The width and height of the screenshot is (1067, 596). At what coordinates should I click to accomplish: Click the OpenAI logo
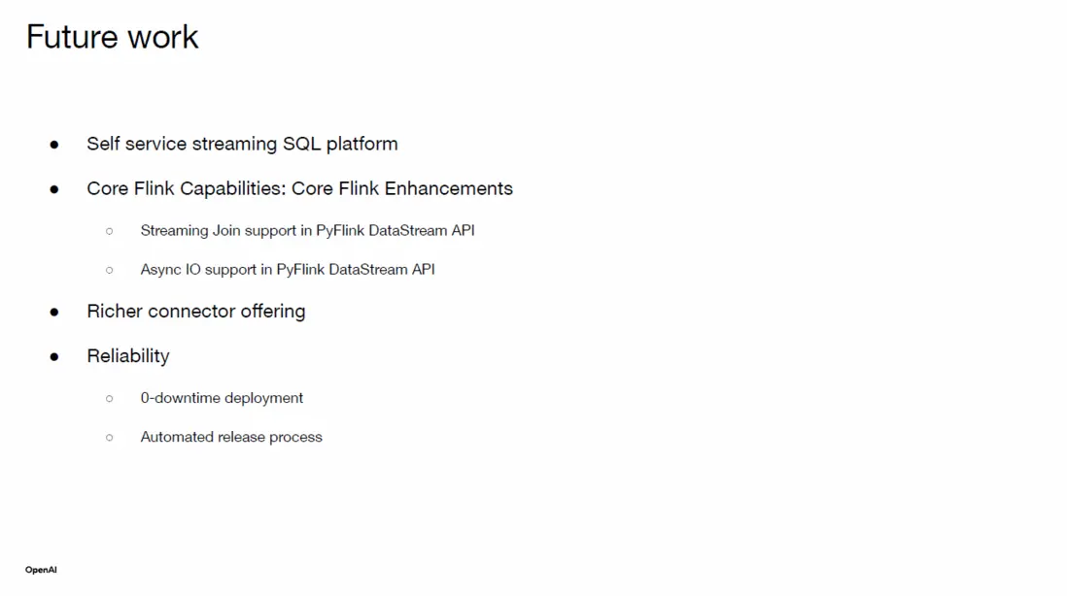pyautogui.click(x=41, y=570)
